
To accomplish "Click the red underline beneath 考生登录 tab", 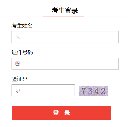I will click(64, 17).
